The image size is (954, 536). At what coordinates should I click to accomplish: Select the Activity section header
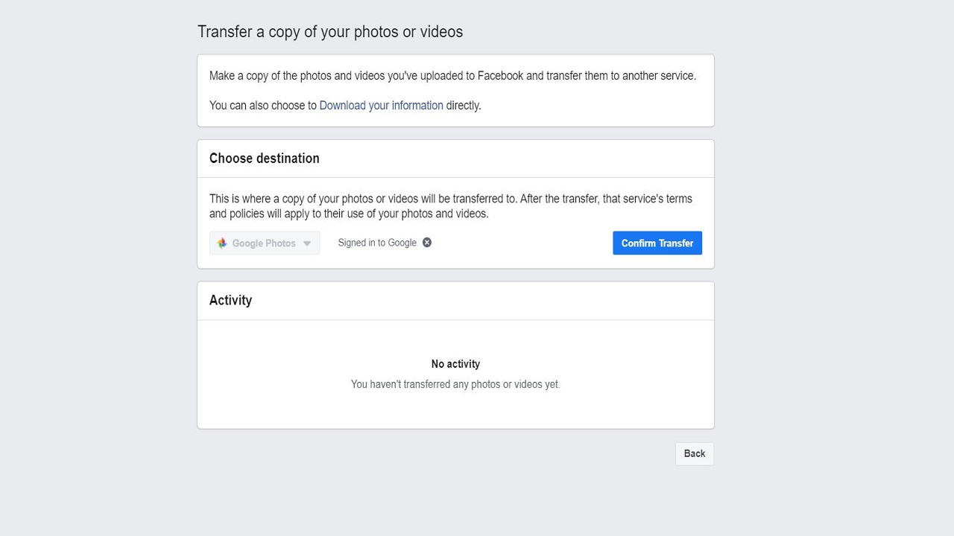pos(230,300)
